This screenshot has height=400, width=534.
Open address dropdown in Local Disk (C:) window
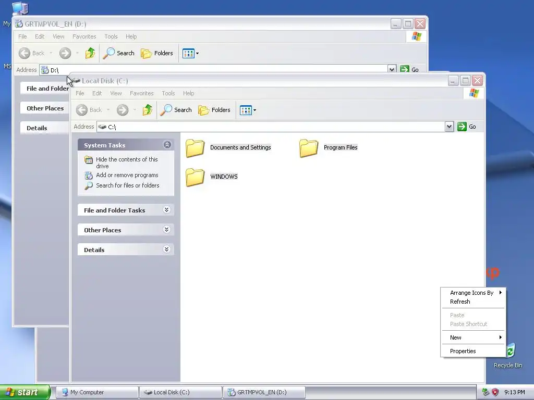coord(449,127)
